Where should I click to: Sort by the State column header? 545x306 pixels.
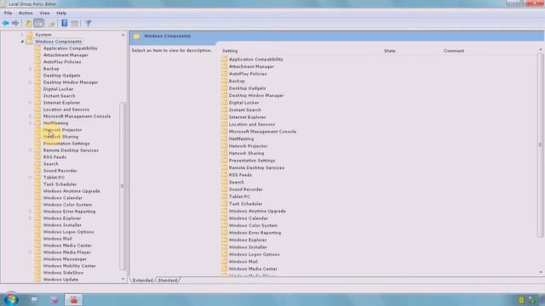click(390, 51)
